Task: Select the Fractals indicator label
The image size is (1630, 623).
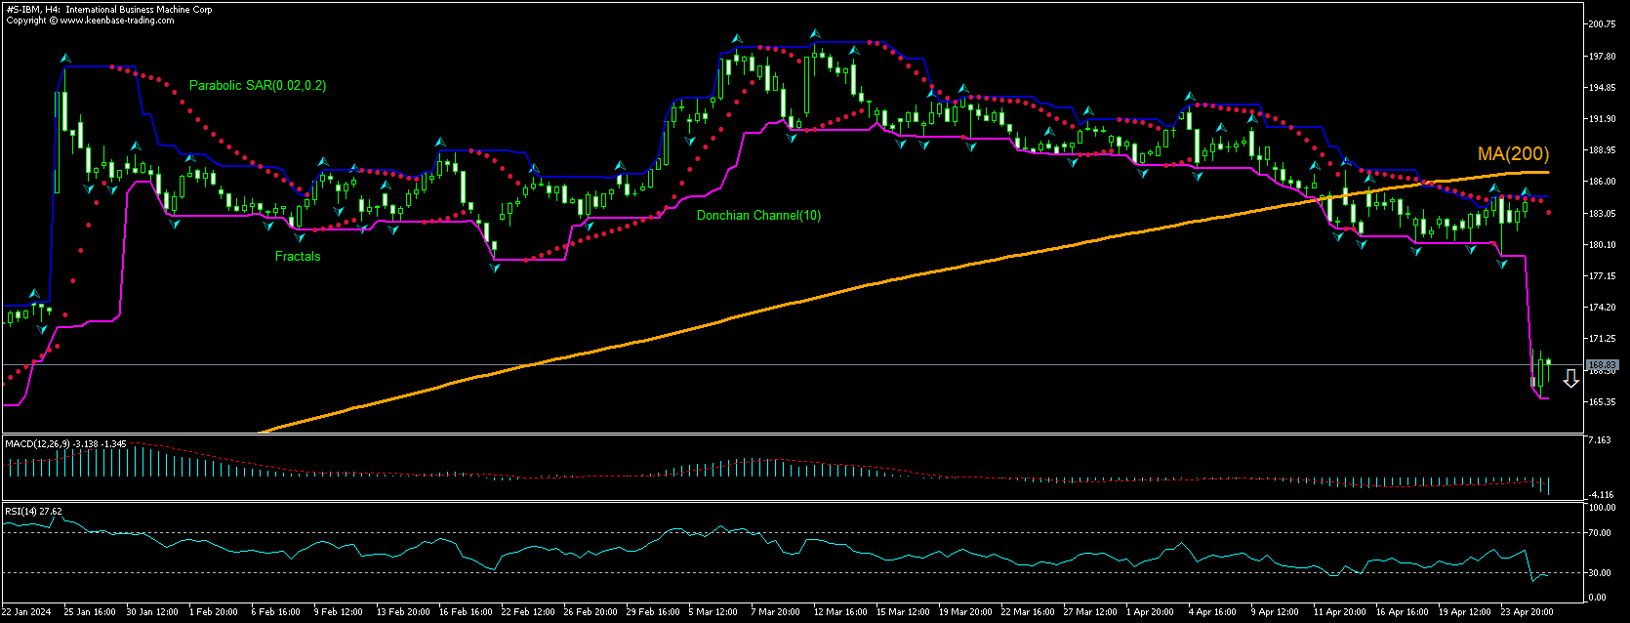Action: tap(298, 257)
